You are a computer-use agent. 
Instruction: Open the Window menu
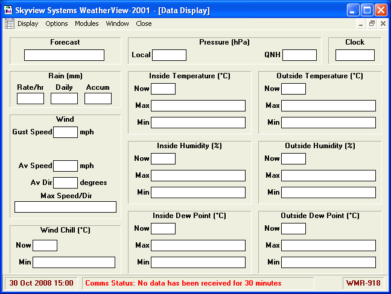117,23
